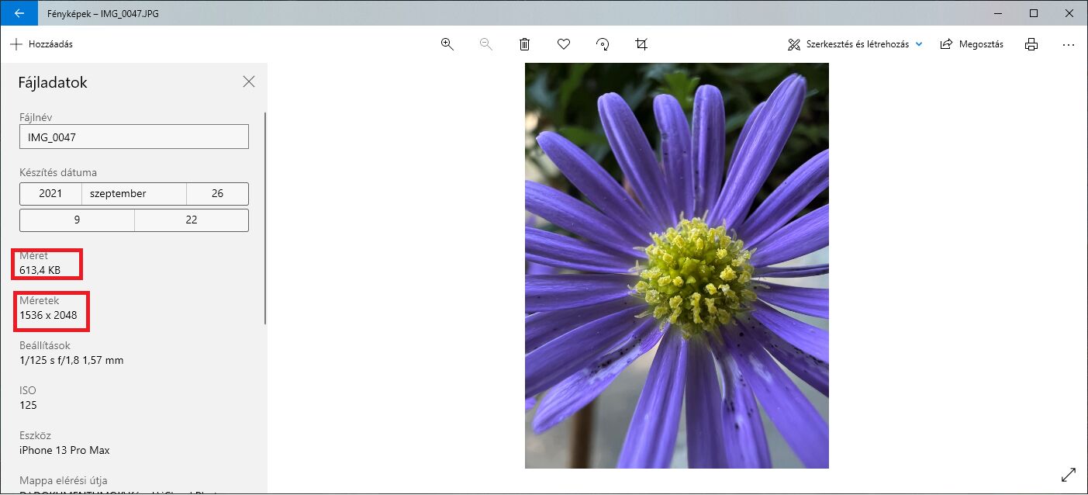This screenshot has height=495, width=1088.
Task: Click the Mappa elérési útja label
Action: point(63,480)
